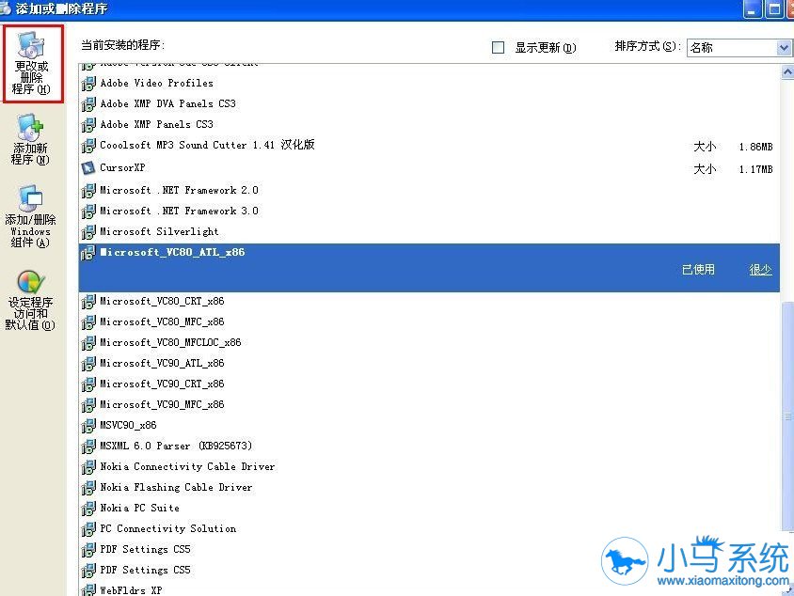Click icon beside Microsoft_VC90_ATL_x86

tap(88, 364)
